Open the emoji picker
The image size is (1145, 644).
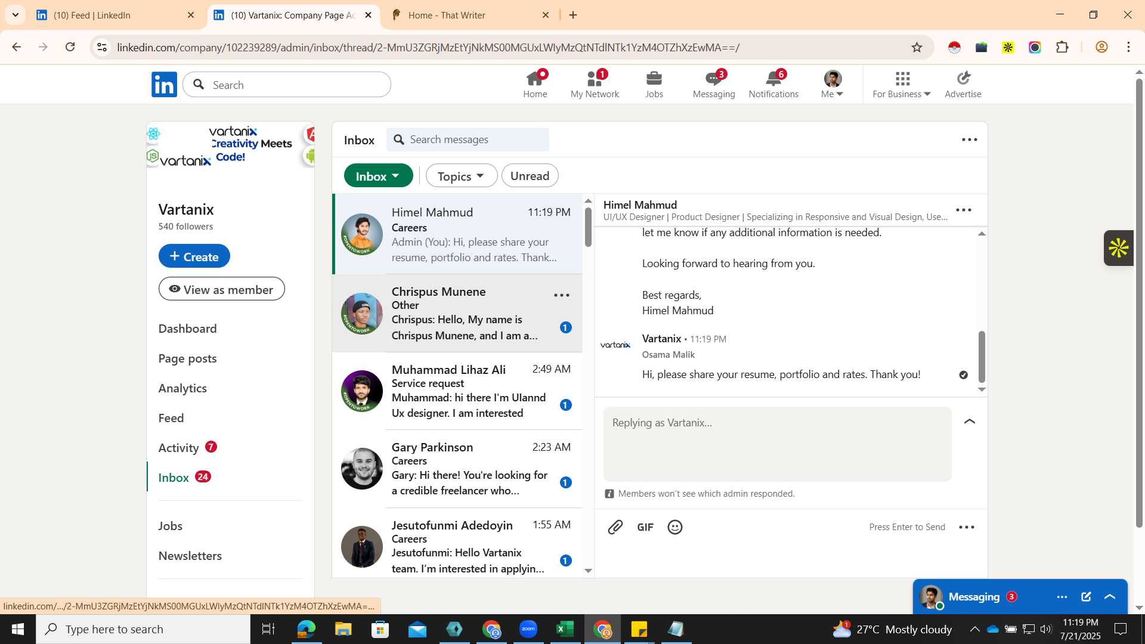coord(675,527)
